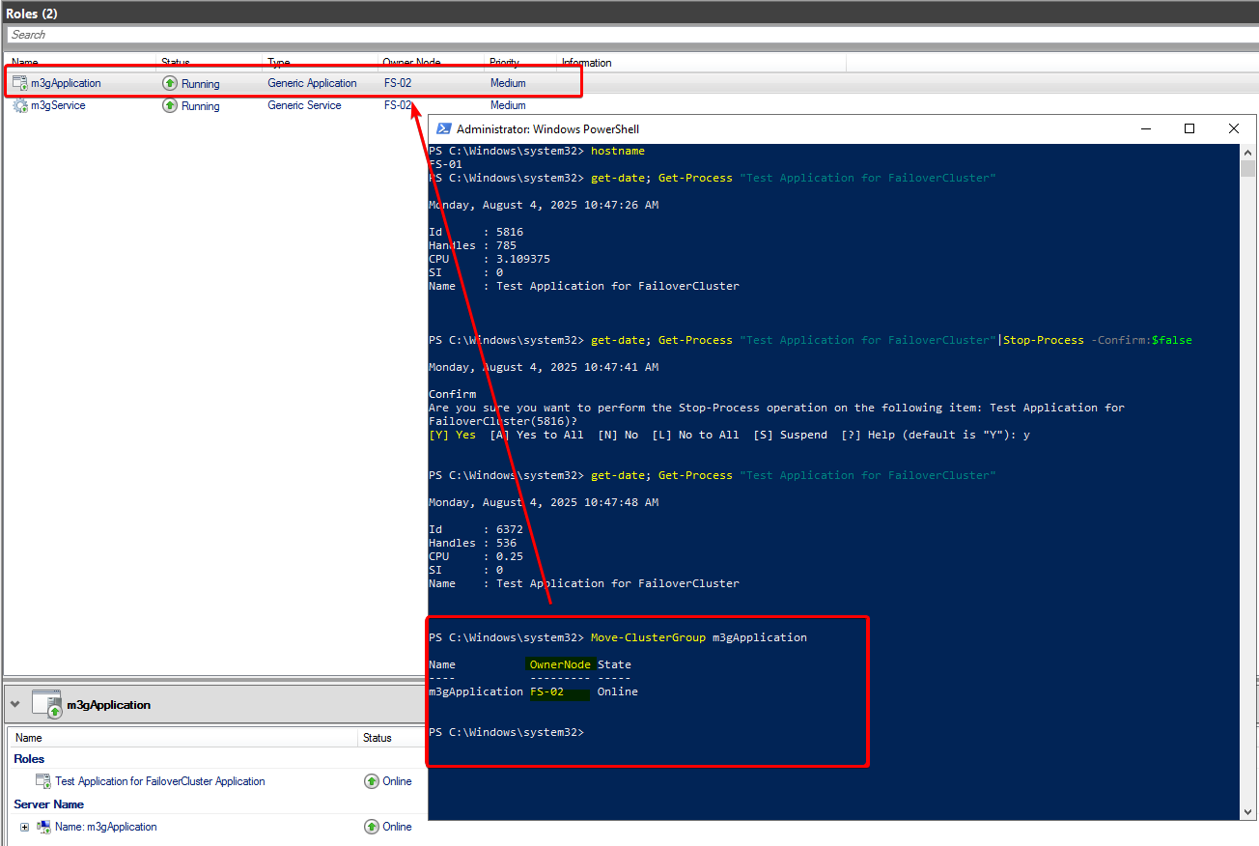This screenshot has width=1259, height=846.
Task: Click the Server Name group heading
Action: (x=48, y=804)
